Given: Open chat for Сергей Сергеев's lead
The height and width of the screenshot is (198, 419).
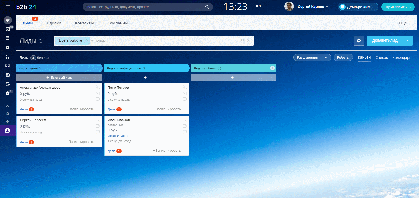Looking at the screenshot, I should (98, 132).
